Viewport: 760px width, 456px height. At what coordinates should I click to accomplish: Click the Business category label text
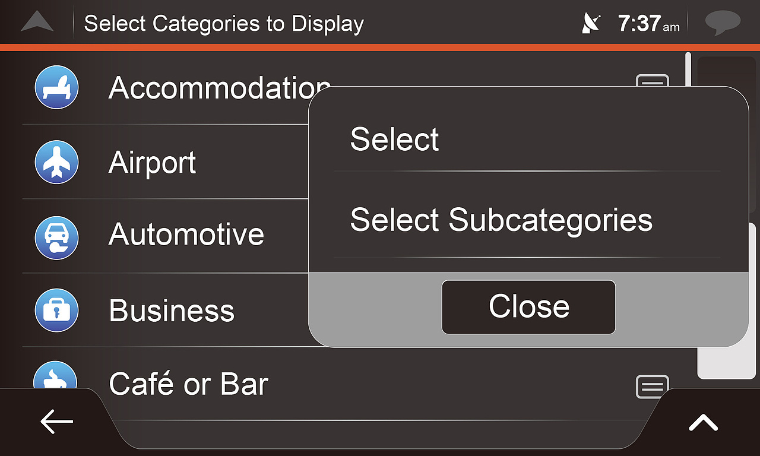tap(172, 311)
